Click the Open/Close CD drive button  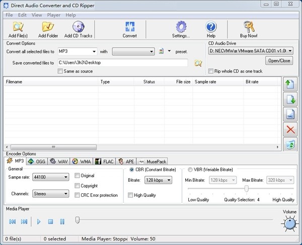pos(279,61)
